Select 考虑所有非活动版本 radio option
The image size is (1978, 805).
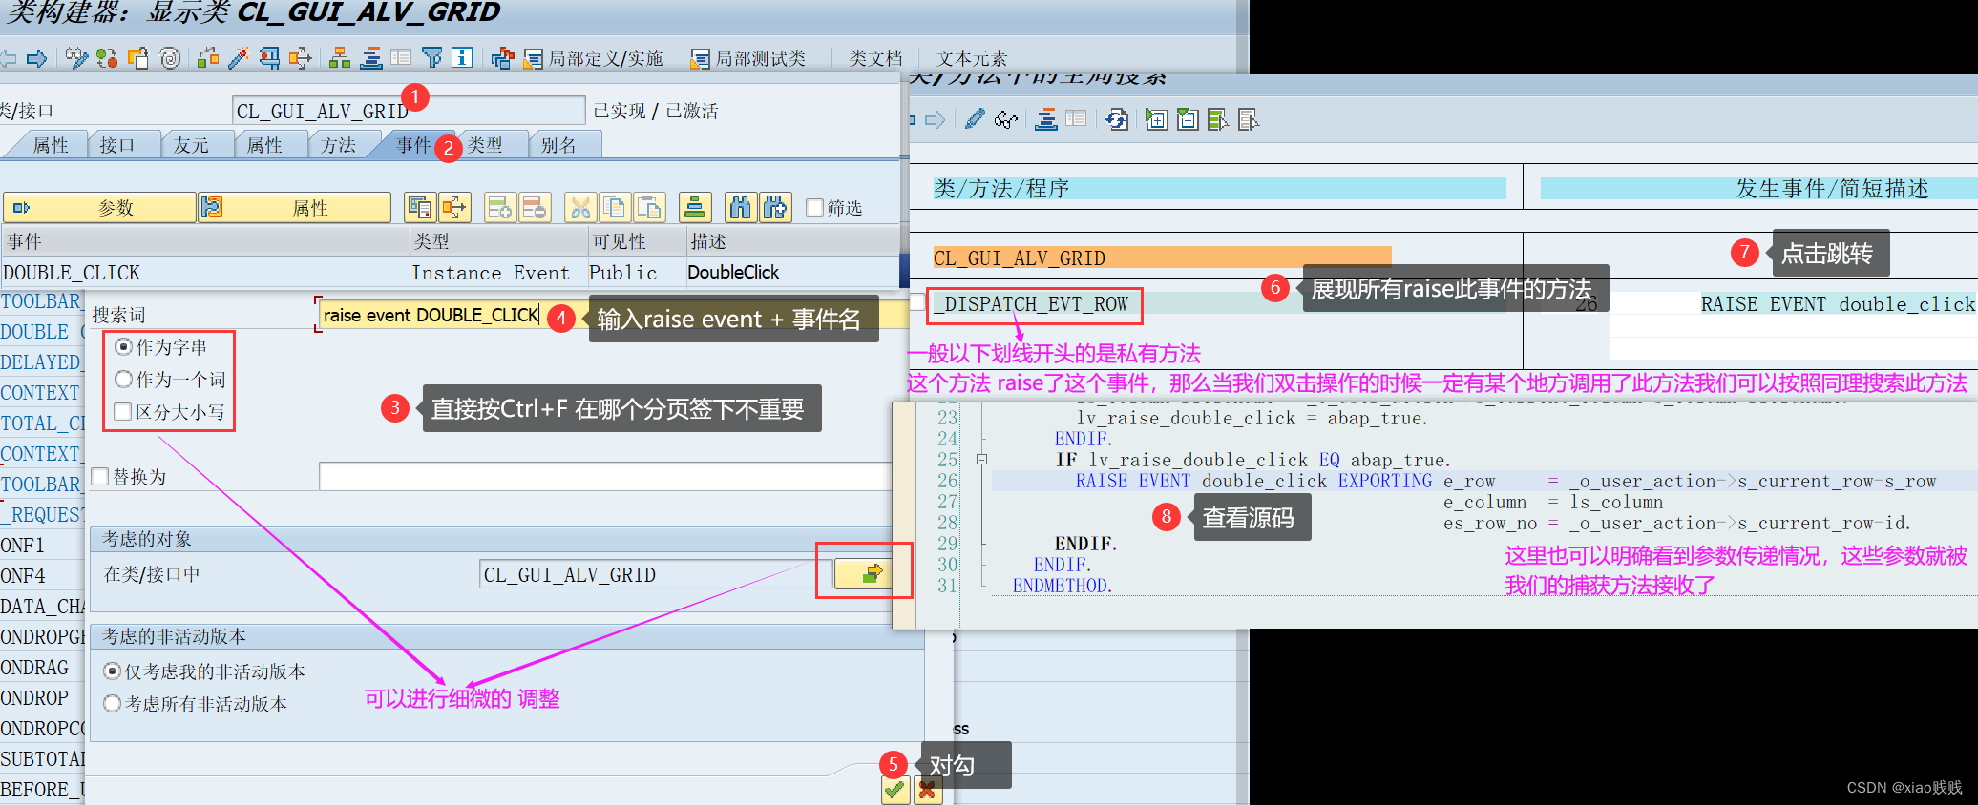click(x=112, y=704)
